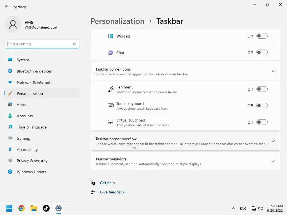Focus the Find a setting search box
287x215 pixels.
click(39, 44)
